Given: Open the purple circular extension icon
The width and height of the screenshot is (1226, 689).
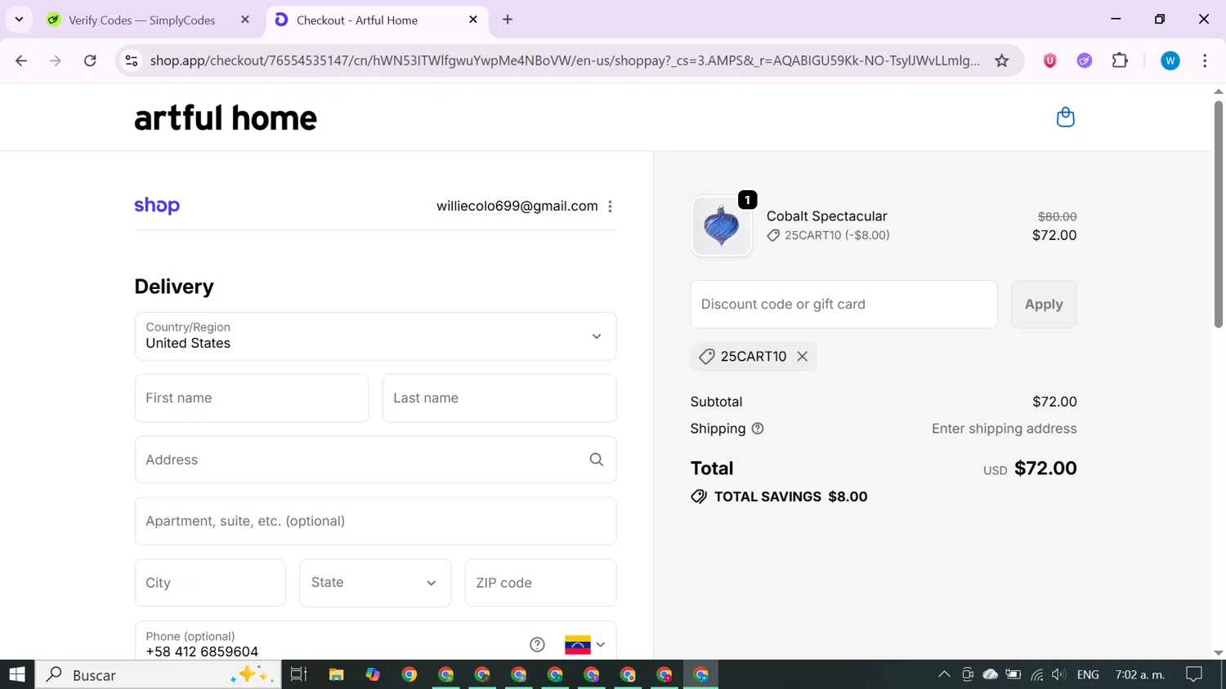Looking at the screenshot, I should point(1085,60).
